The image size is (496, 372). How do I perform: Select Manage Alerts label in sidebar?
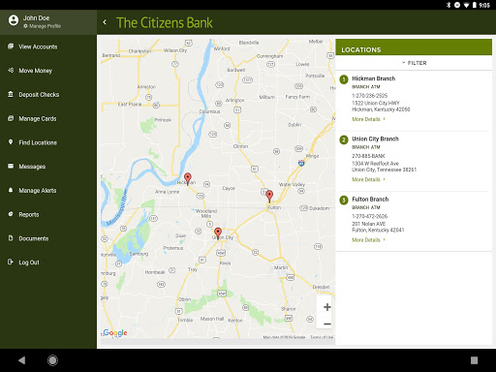click(38, 191)
